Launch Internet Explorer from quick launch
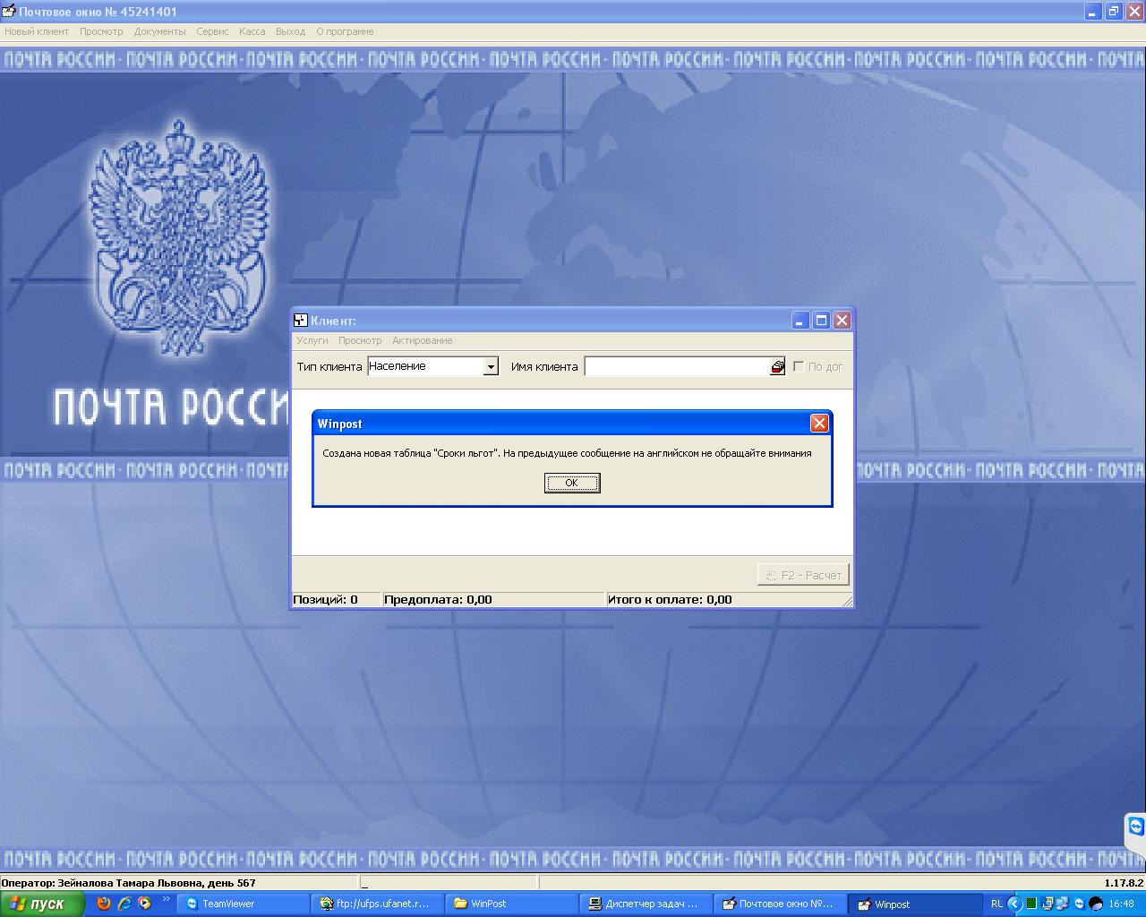 [x=124, y=904]
